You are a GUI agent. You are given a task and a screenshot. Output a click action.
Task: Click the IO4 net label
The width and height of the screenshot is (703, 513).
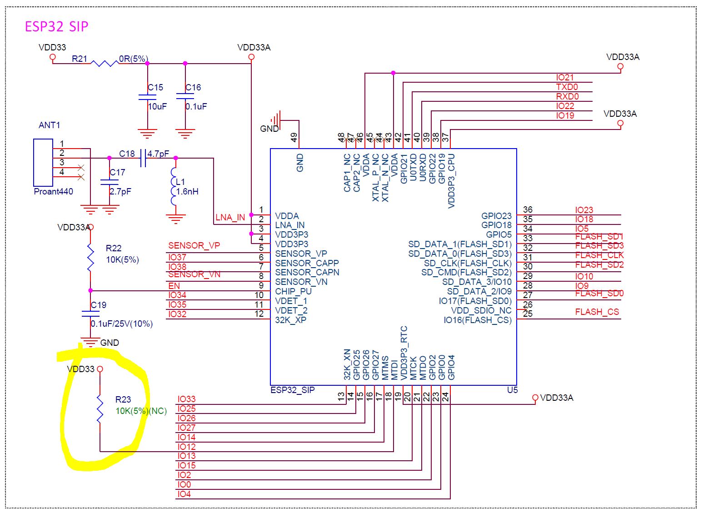pos(184,494)
